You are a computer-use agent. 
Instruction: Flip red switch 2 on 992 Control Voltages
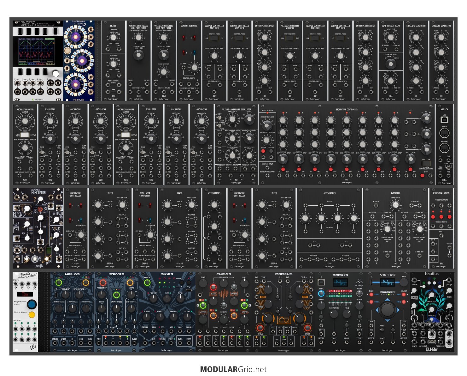194,38
